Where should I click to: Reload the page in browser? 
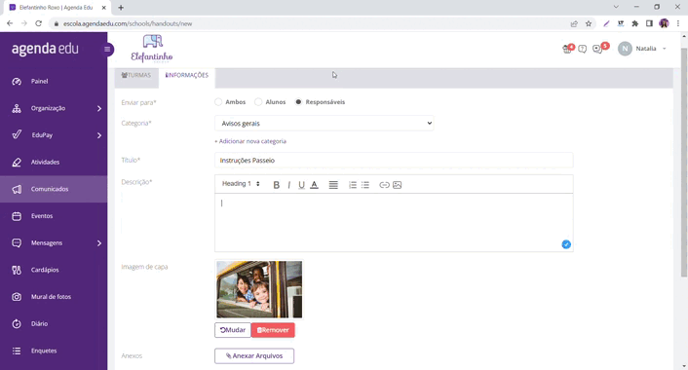pos(39,23)
